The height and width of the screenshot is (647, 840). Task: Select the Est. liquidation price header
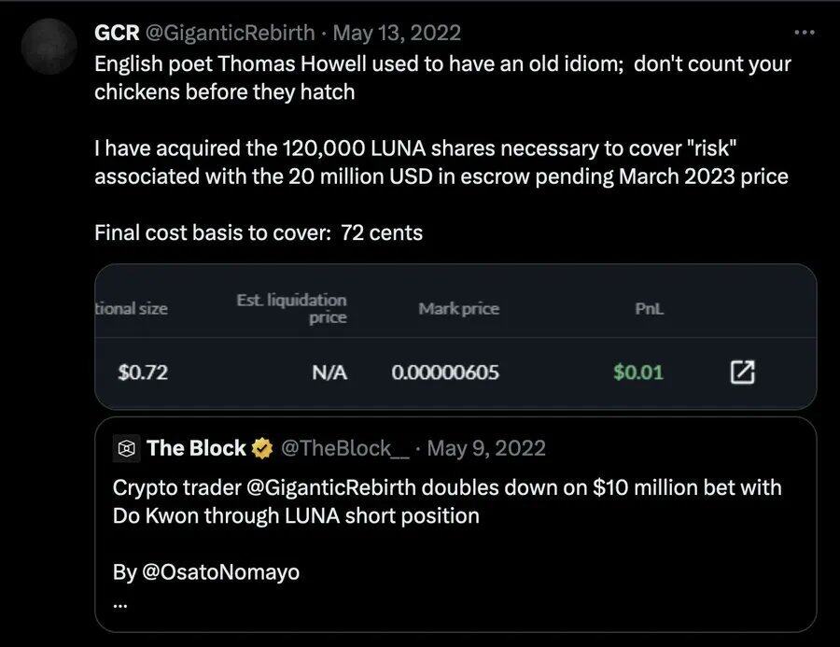click(291, 308)
